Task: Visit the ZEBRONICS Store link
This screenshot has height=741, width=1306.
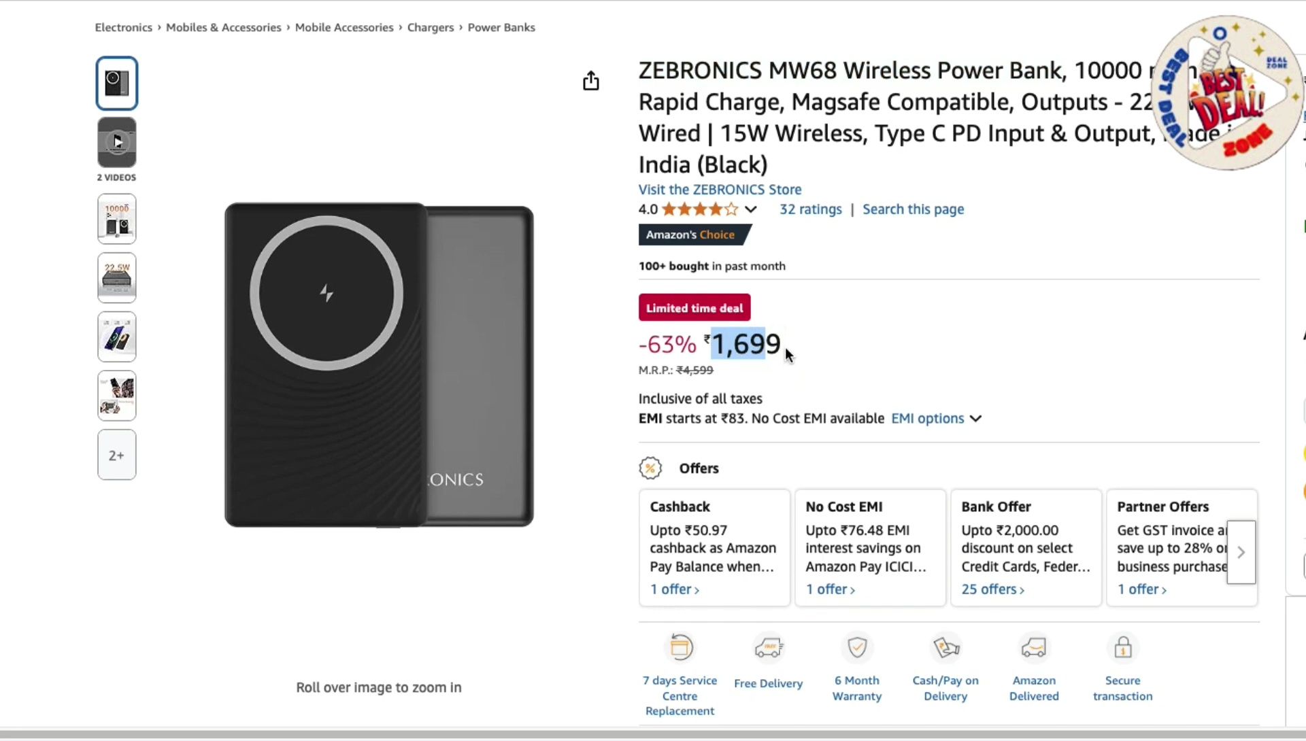Action: click(720, 190)
